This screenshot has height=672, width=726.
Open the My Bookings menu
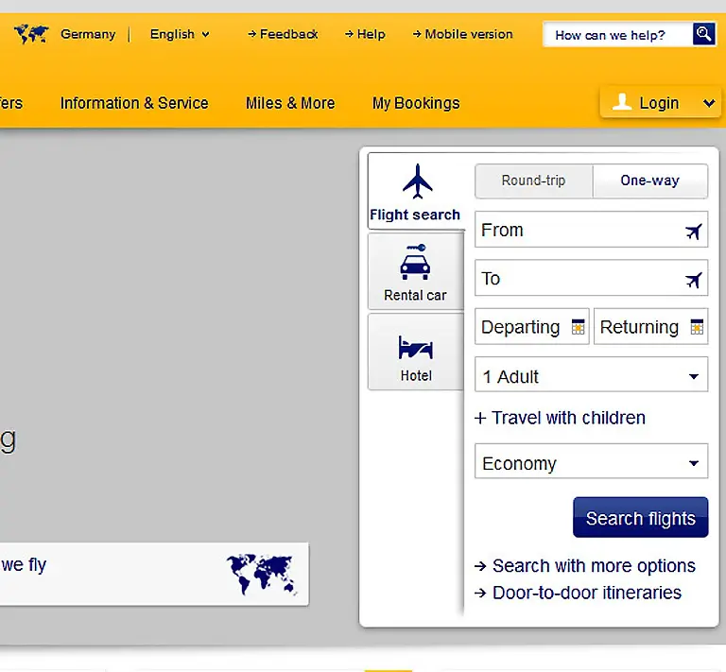[x=416, y=103]
